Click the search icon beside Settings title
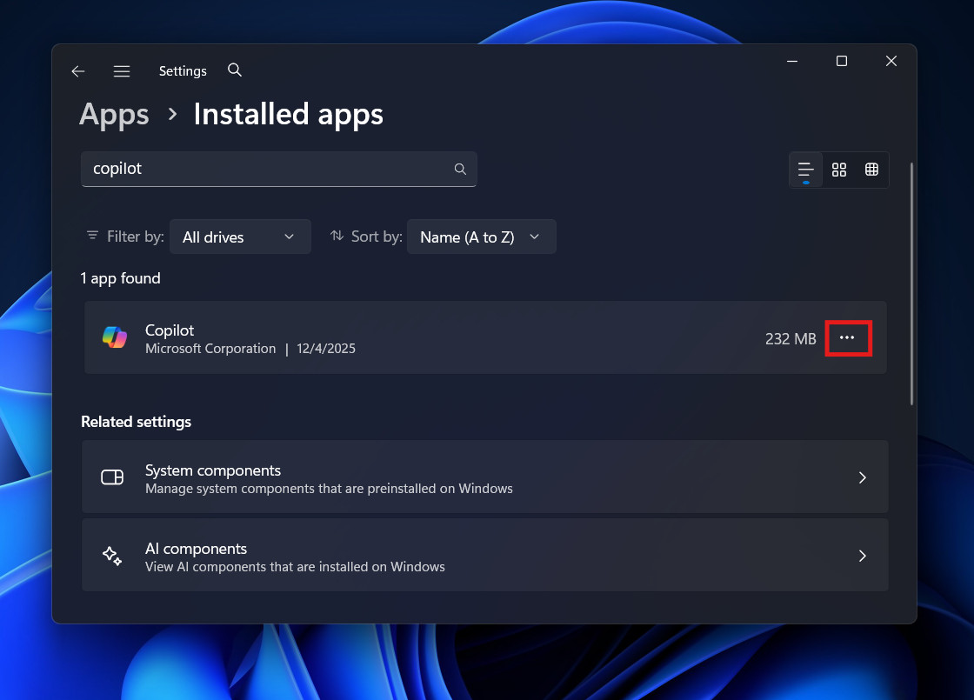 235,70
